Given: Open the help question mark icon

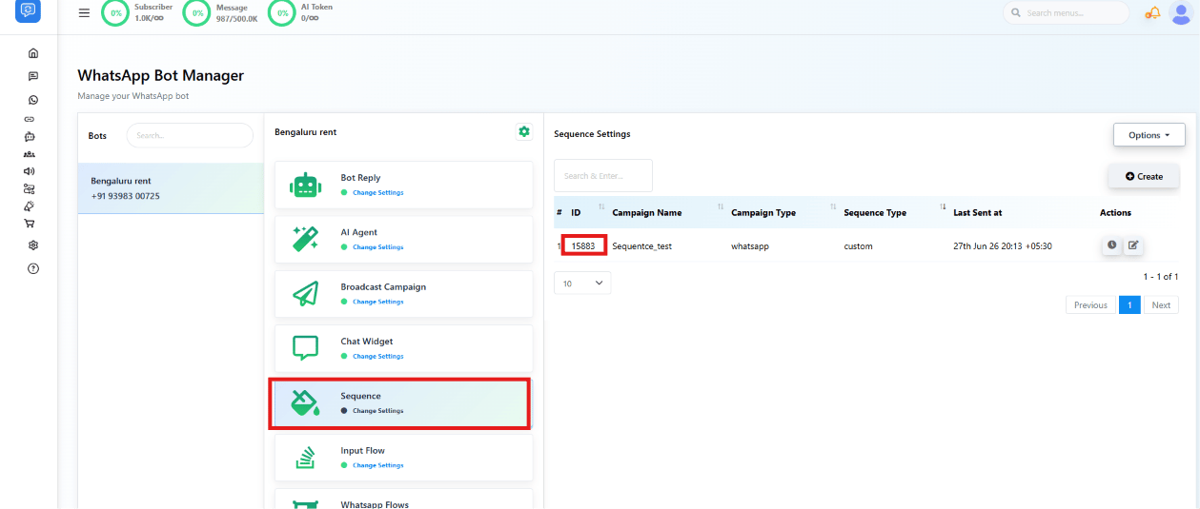Looking at the screenshot, I should pos(33,269).
